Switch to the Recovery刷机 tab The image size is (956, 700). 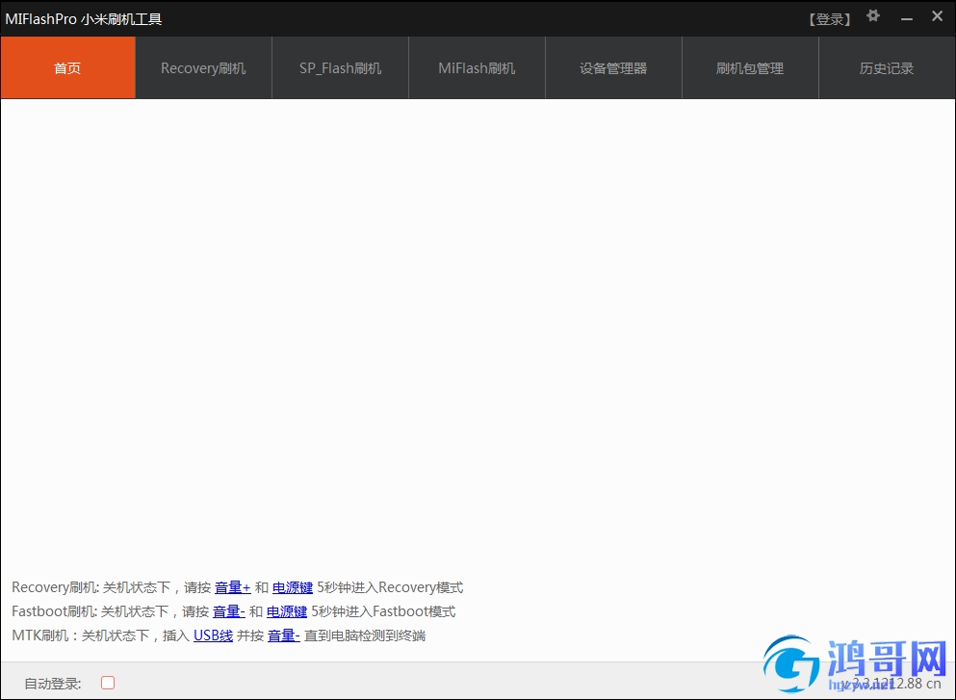coord(204,67)
